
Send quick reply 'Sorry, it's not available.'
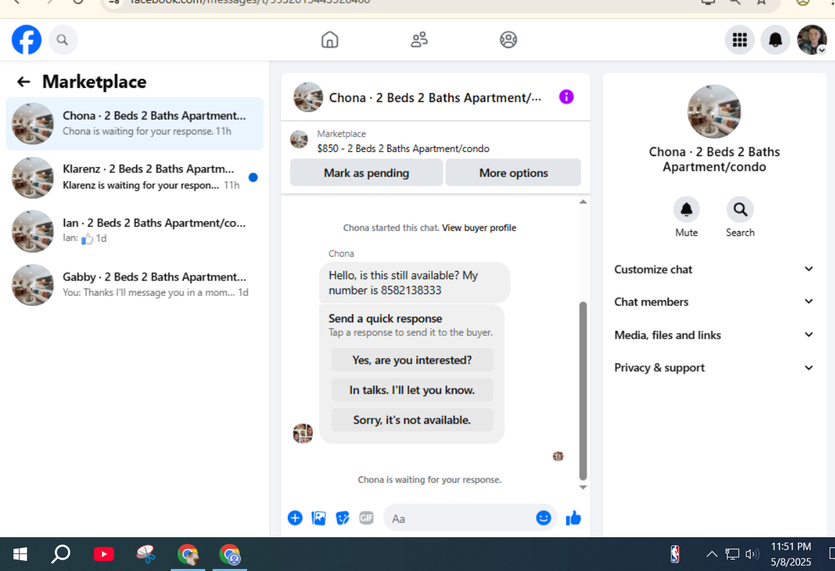click(412, 420)
